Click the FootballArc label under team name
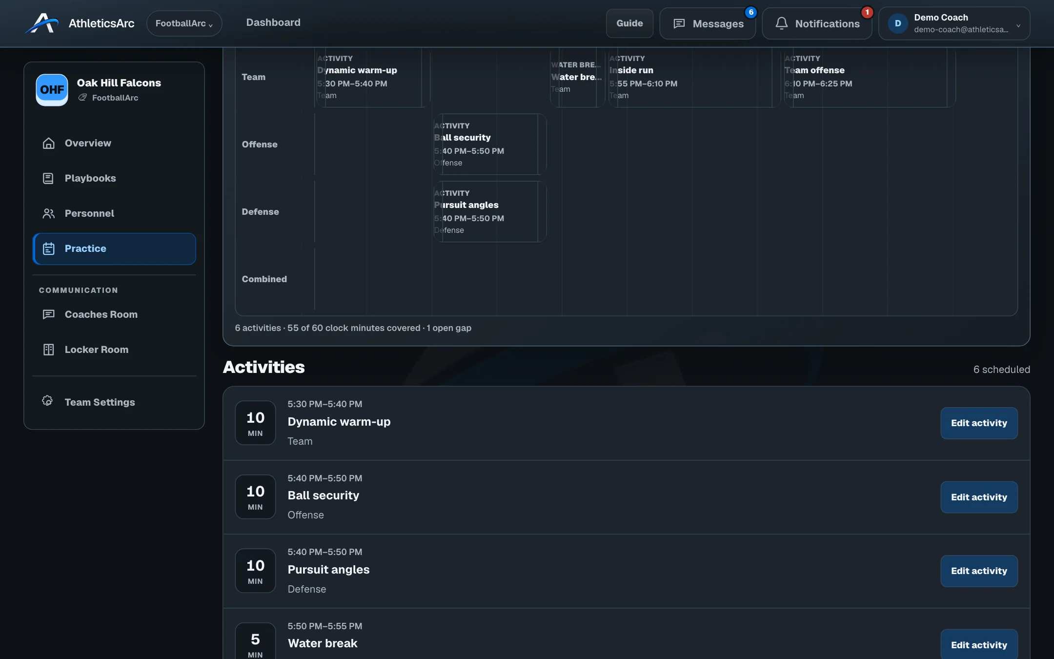Screen dimensions: 1054x659 tap(115, 98)
